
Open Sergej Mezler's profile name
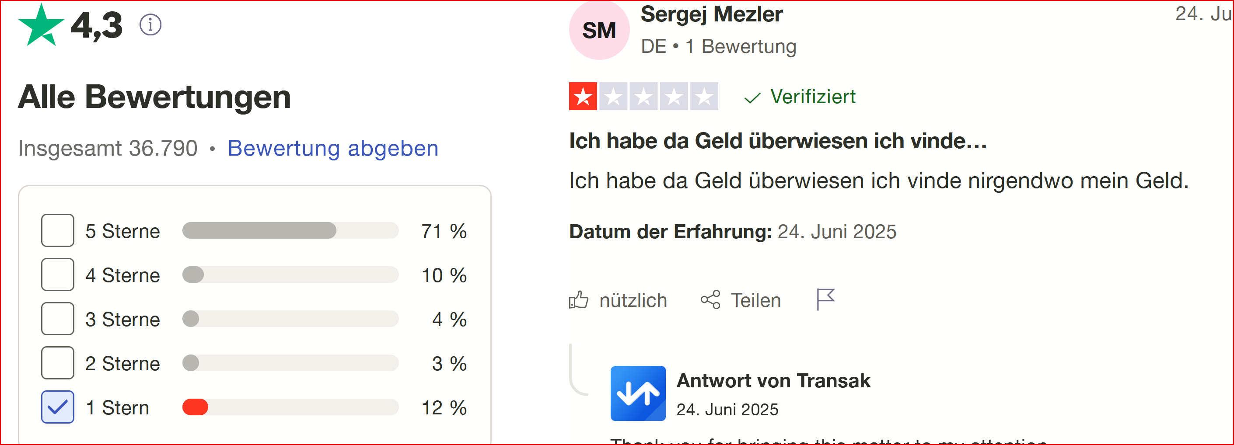pos(711,14)
